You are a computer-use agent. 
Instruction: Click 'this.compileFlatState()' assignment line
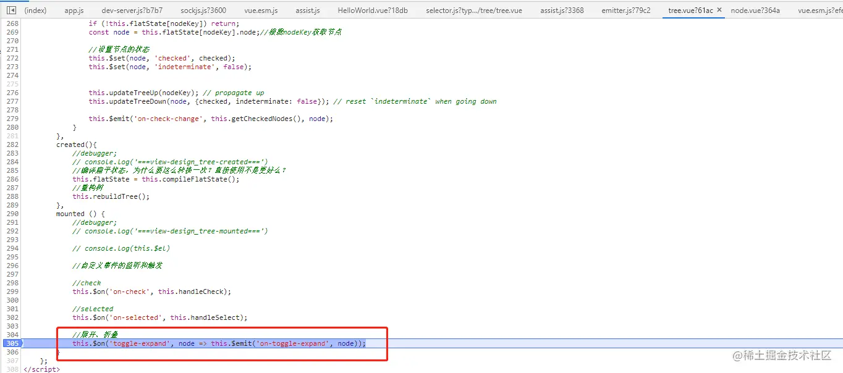[x=156, y=179]
